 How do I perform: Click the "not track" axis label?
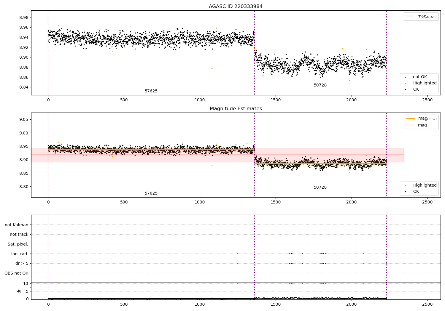(19, 235)
